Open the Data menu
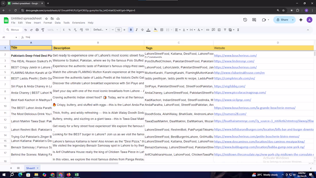316x178 pixels. tap(58, 23)
